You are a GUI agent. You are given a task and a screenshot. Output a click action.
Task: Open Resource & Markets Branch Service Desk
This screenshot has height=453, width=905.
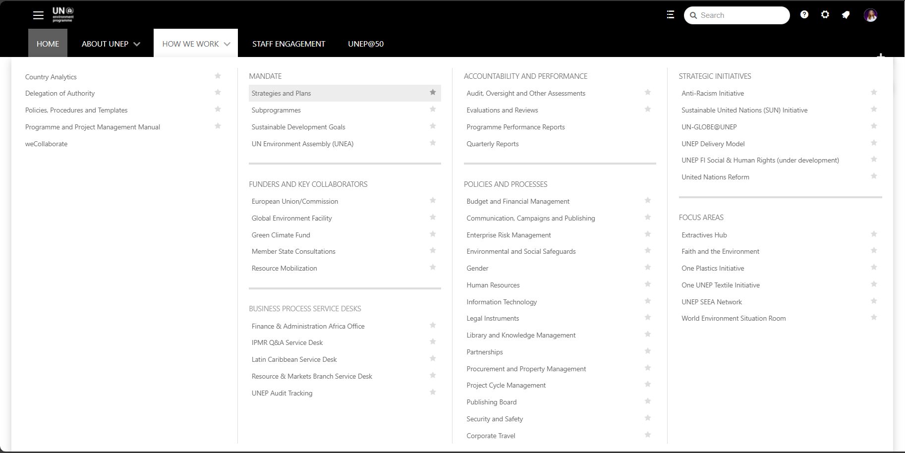coord(312,376)
